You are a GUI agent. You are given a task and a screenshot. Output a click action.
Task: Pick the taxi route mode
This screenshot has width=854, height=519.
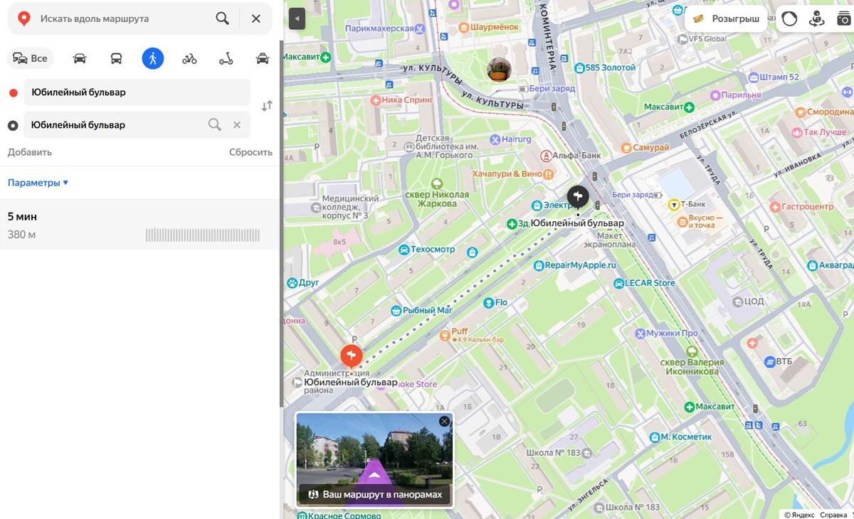[x=263, y=58]
